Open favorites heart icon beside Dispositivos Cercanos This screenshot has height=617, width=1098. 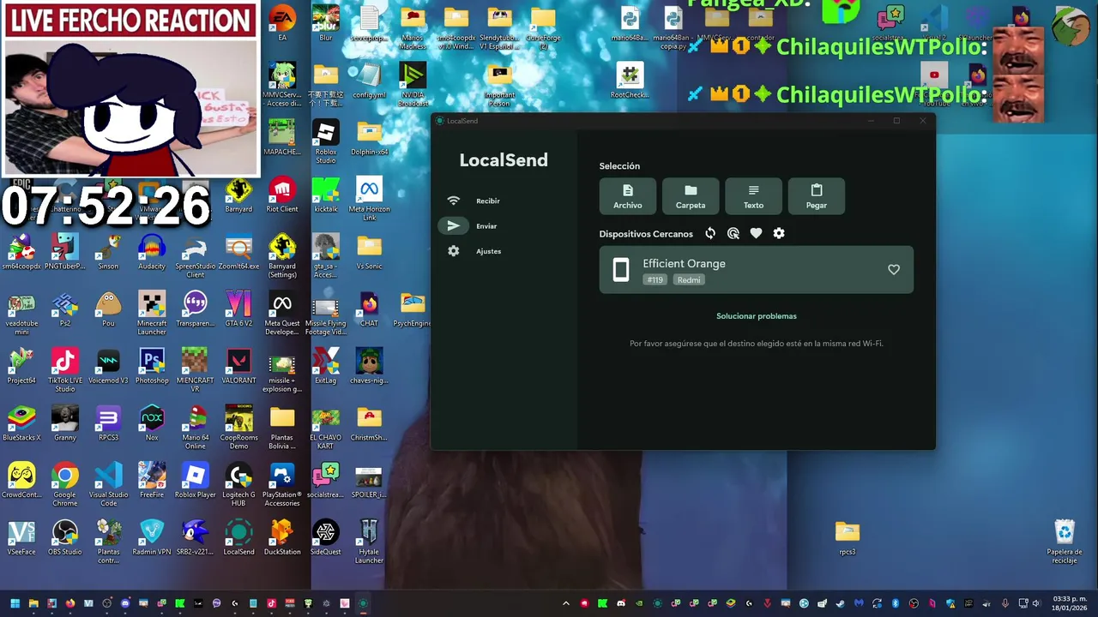756,233
